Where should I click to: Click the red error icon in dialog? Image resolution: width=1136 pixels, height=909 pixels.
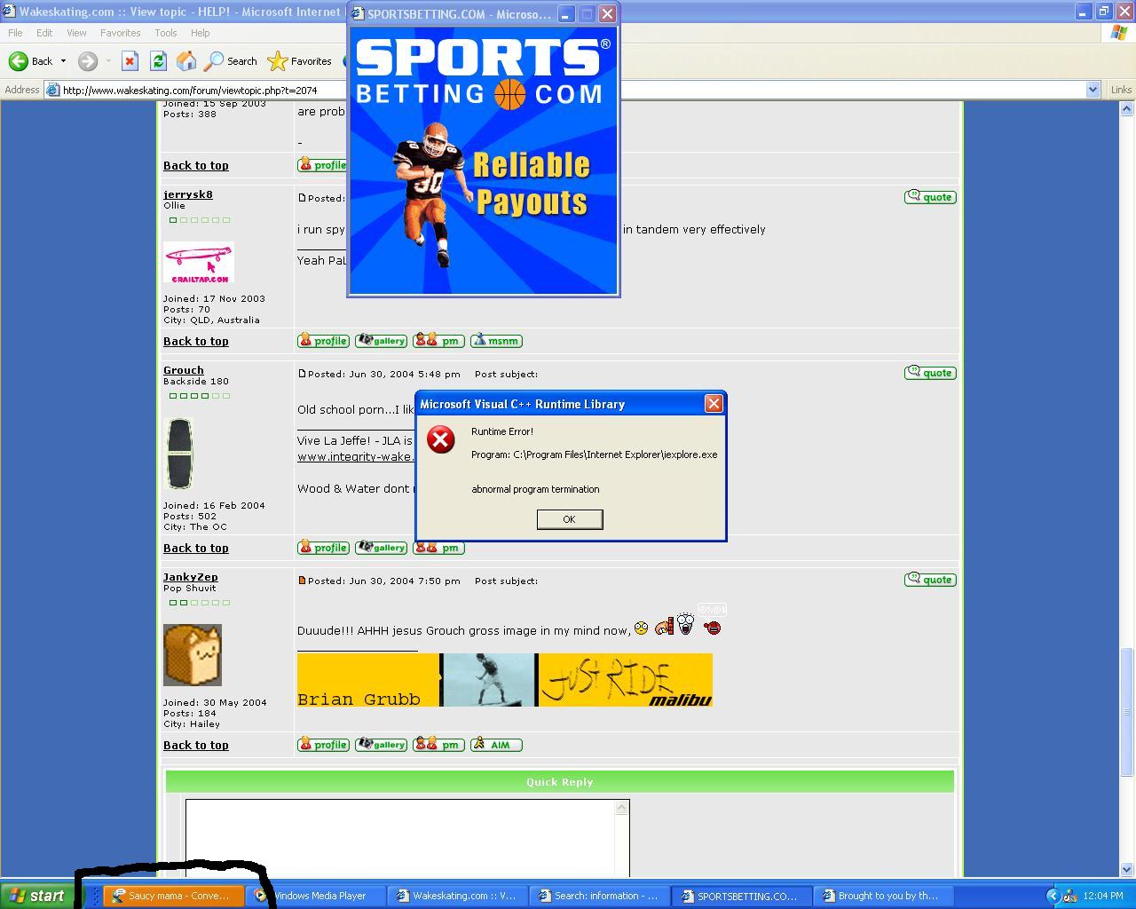[441, 439]
